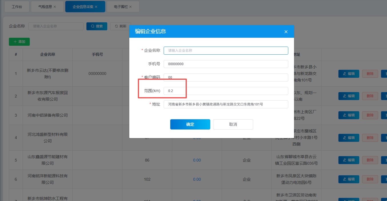Cancel the dialog with 取消 button
Viewport: 387px width, 201px height.
(233, 124)
